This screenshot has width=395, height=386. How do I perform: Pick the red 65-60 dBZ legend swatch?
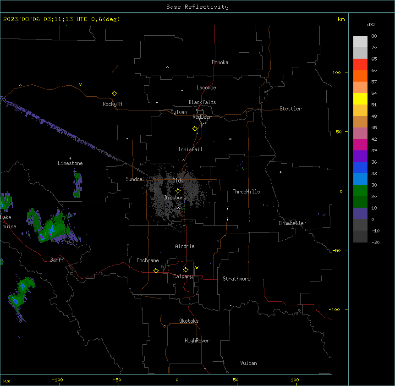click(x=360, y=65)
